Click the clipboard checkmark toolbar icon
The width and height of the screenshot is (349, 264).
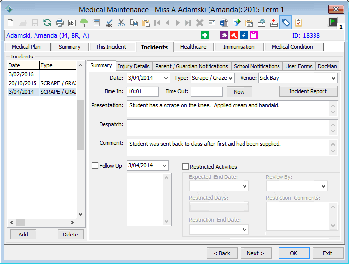pos(298,23)
